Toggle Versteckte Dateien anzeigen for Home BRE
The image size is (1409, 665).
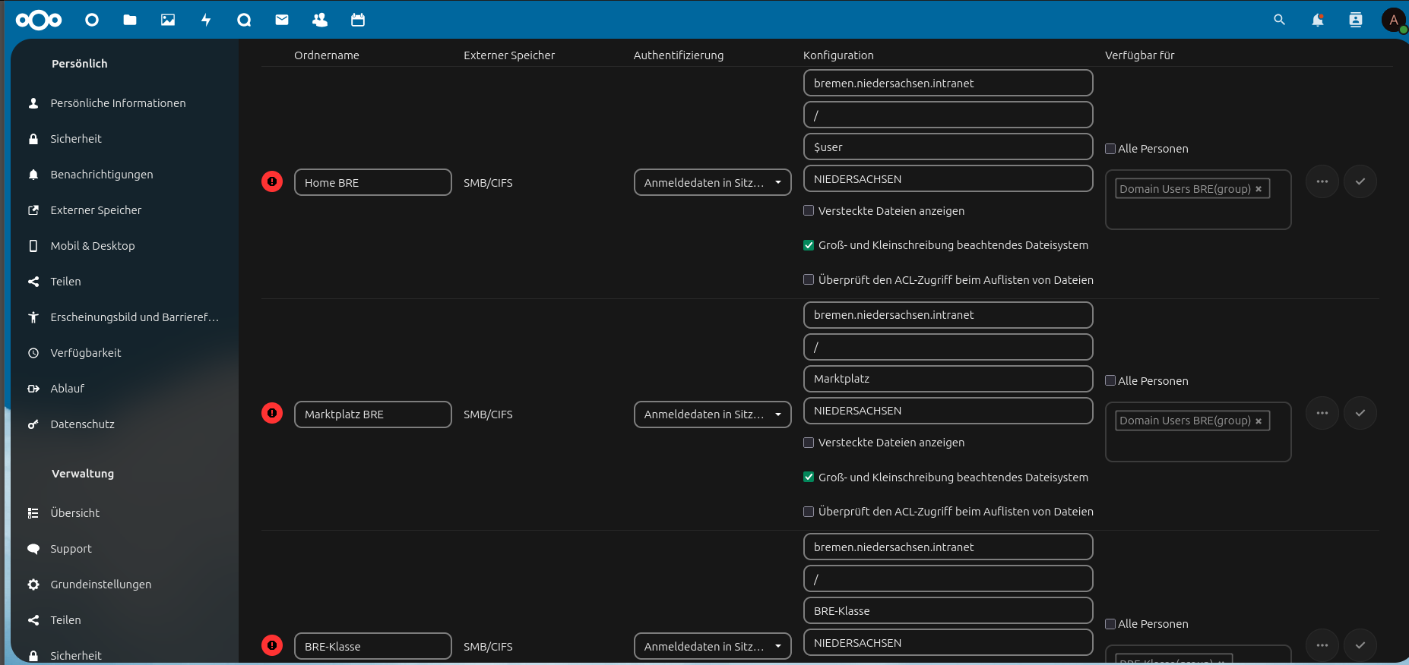tap(809, 211)
